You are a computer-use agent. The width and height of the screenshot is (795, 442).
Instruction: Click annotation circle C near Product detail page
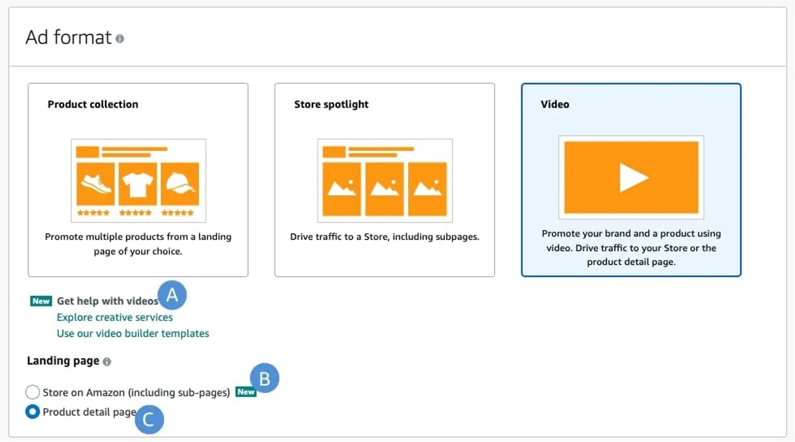149,419
